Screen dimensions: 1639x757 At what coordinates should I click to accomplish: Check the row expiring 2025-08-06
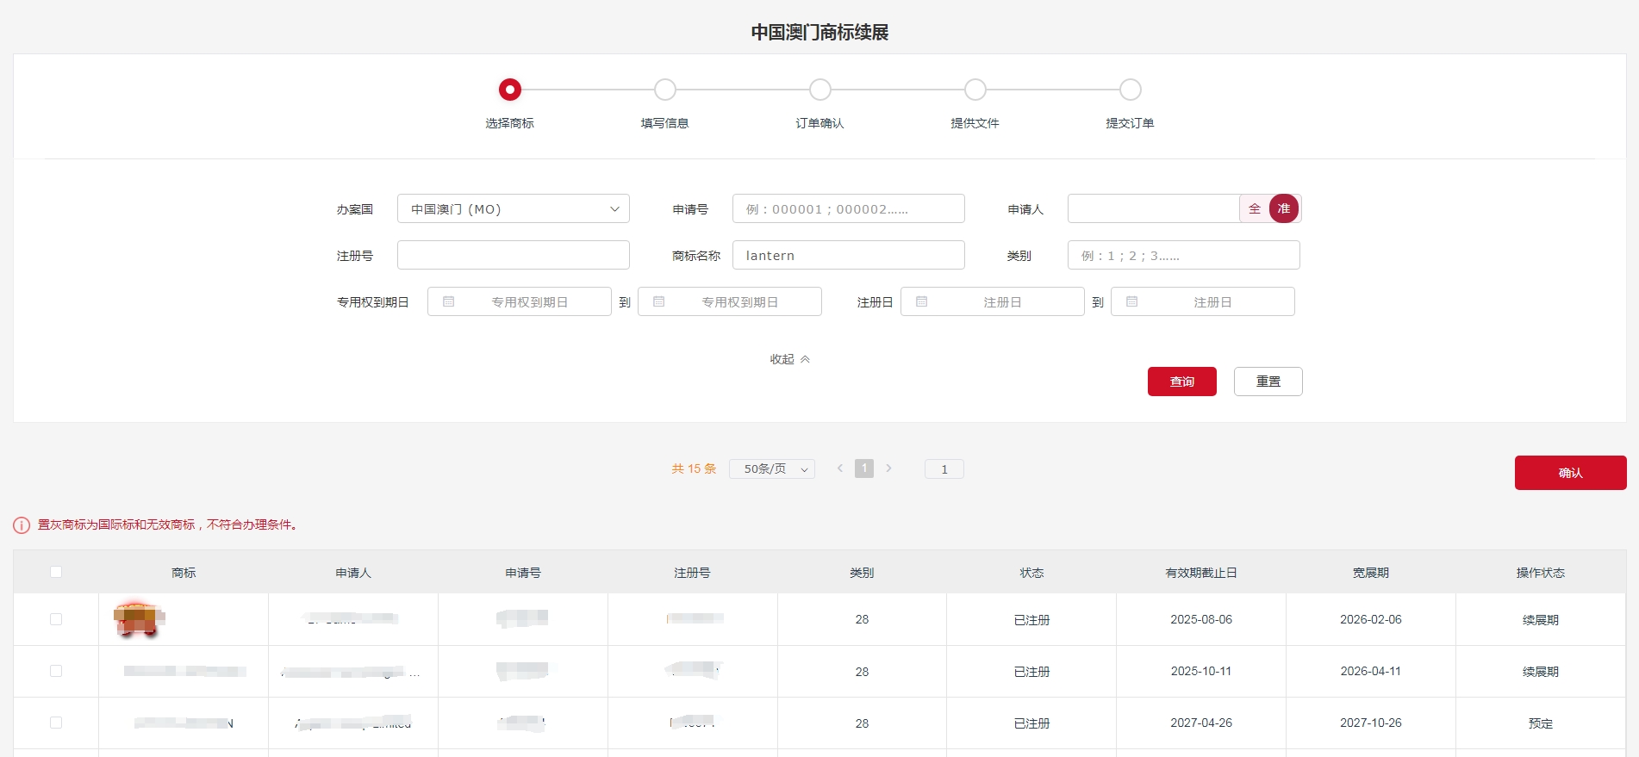pyautogui.click(x=56, y=619)
